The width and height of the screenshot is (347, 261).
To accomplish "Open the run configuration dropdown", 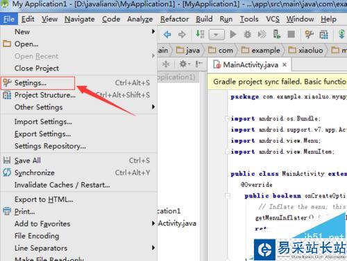I will click(x=217, y=35).
